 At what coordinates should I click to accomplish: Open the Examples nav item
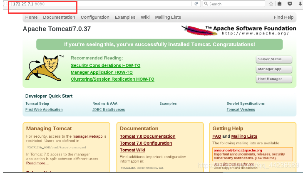(x=125, y=17)
